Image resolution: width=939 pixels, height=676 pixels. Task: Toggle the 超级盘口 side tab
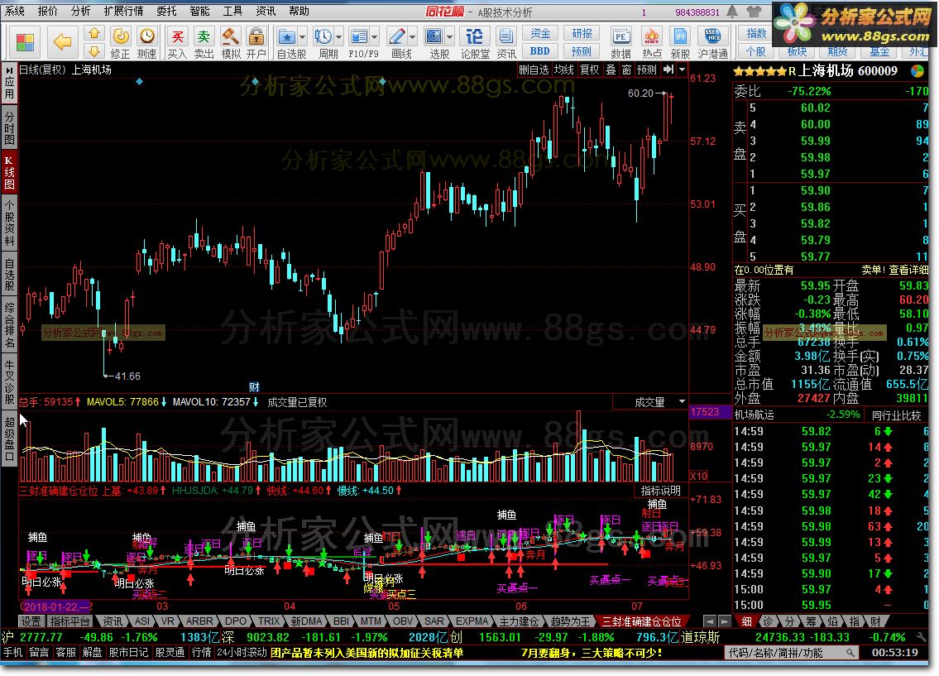coord(9,439)
